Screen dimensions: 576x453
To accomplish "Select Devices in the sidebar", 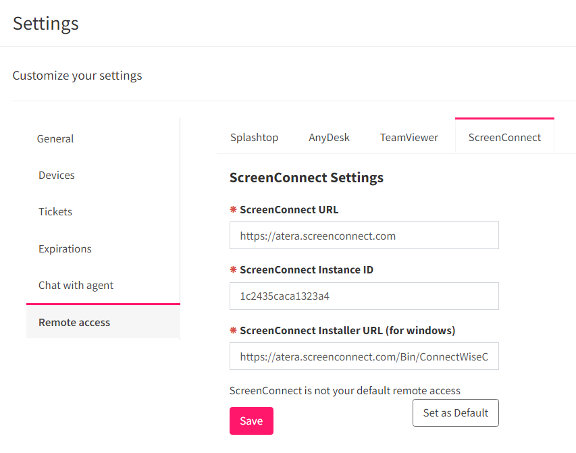I will [x=56, y=175].
